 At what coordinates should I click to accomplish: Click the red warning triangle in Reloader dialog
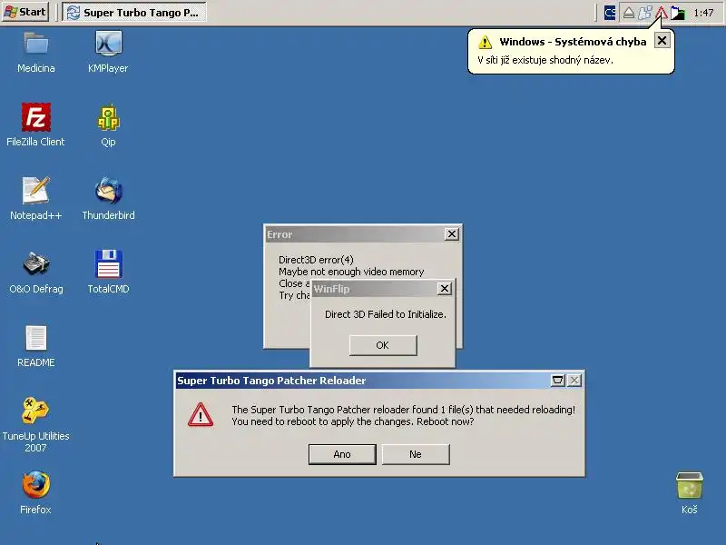[201, 415]
